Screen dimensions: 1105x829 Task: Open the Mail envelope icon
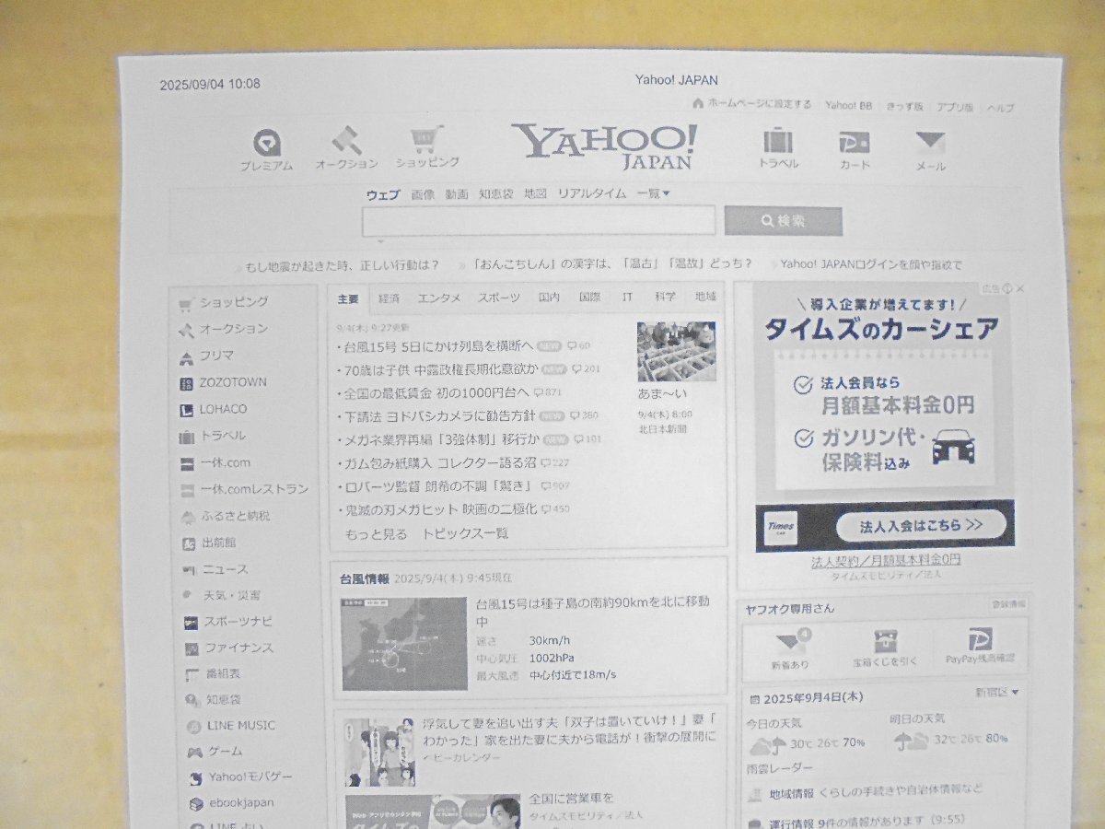930,143
